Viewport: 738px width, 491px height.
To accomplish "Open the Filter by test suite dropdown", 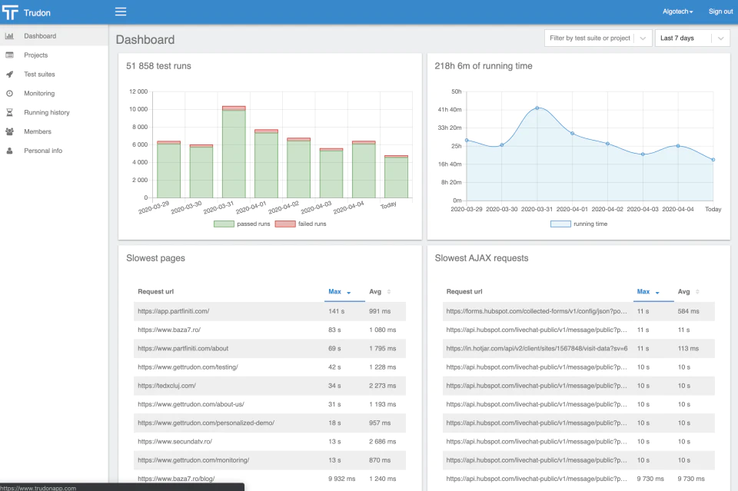I will [598, 38].
